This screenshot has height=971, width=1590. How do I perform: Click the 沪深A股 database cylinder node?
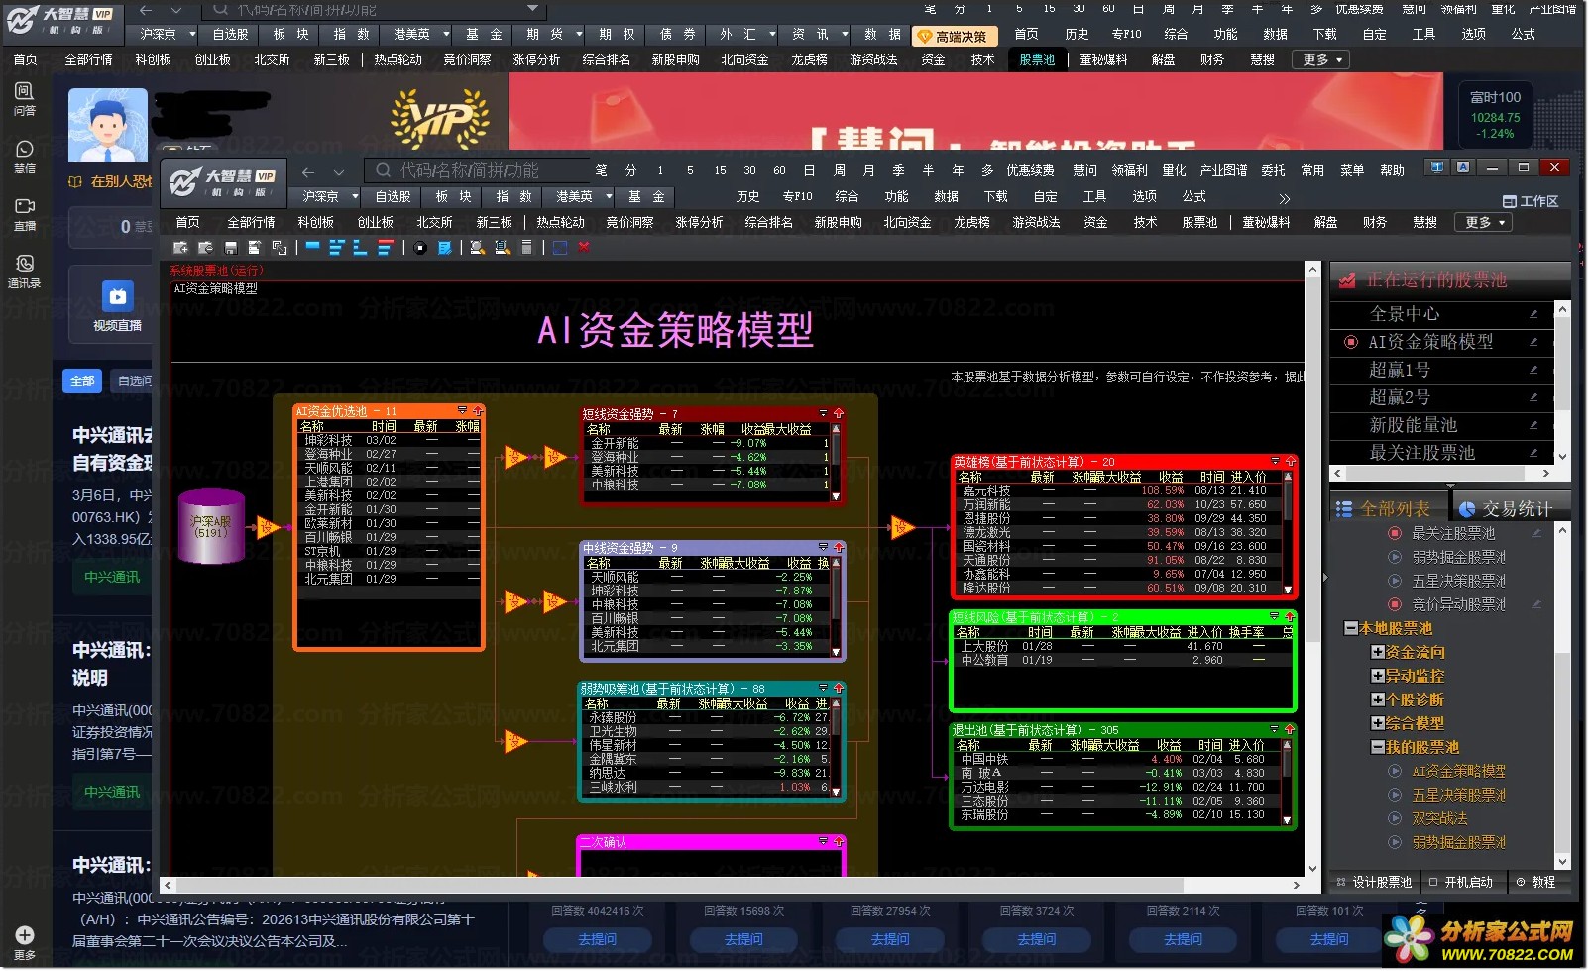[x=211, y=527]
